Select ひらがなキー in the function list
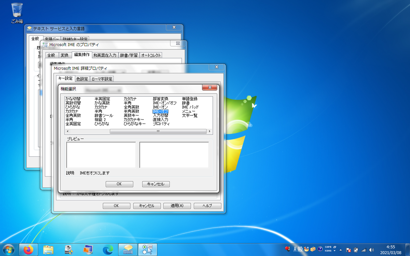The image size is (410, 256). 135,124
